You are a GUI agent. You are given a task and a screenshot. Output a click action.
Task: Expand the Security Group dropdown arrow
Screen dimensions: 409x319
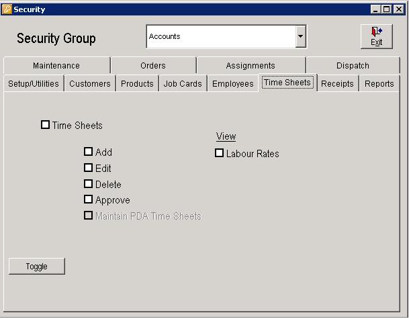point(301,37)
